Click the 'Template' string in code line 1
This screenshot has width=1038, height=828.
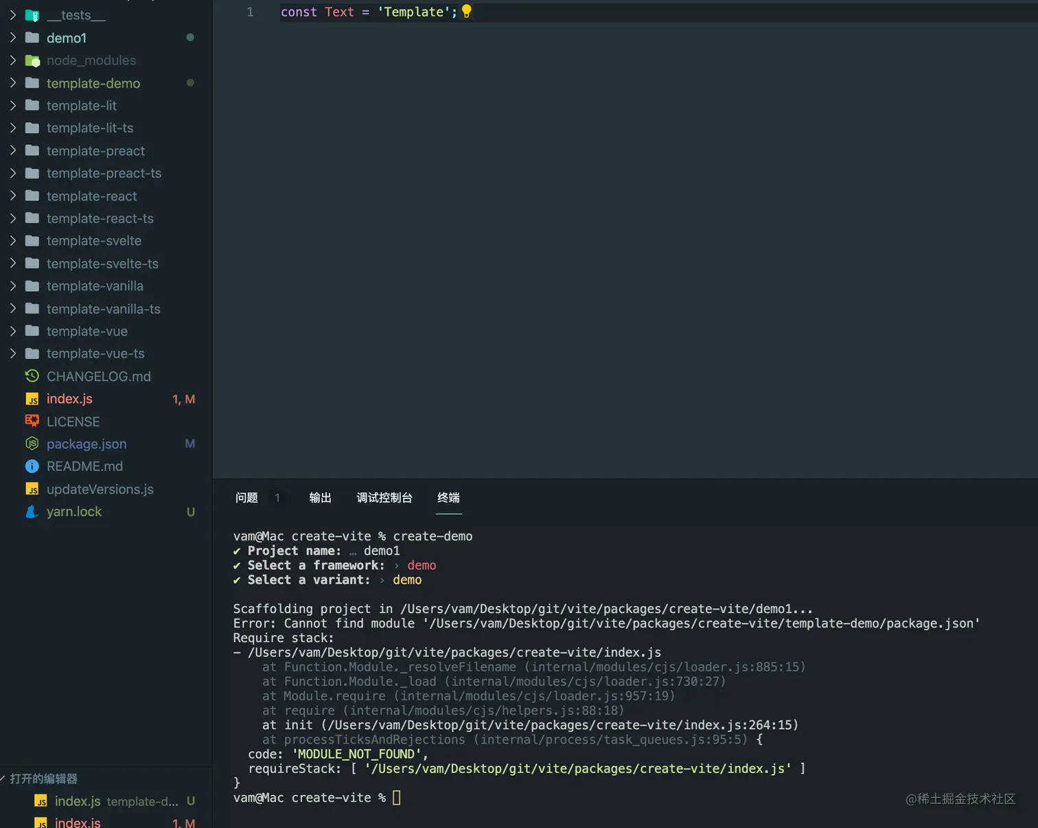pos(413,12)
